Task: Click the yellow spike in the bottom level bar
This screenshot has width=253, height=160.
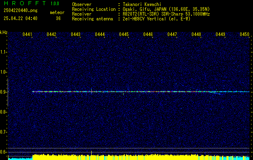Action: click(x=91, y=153)
